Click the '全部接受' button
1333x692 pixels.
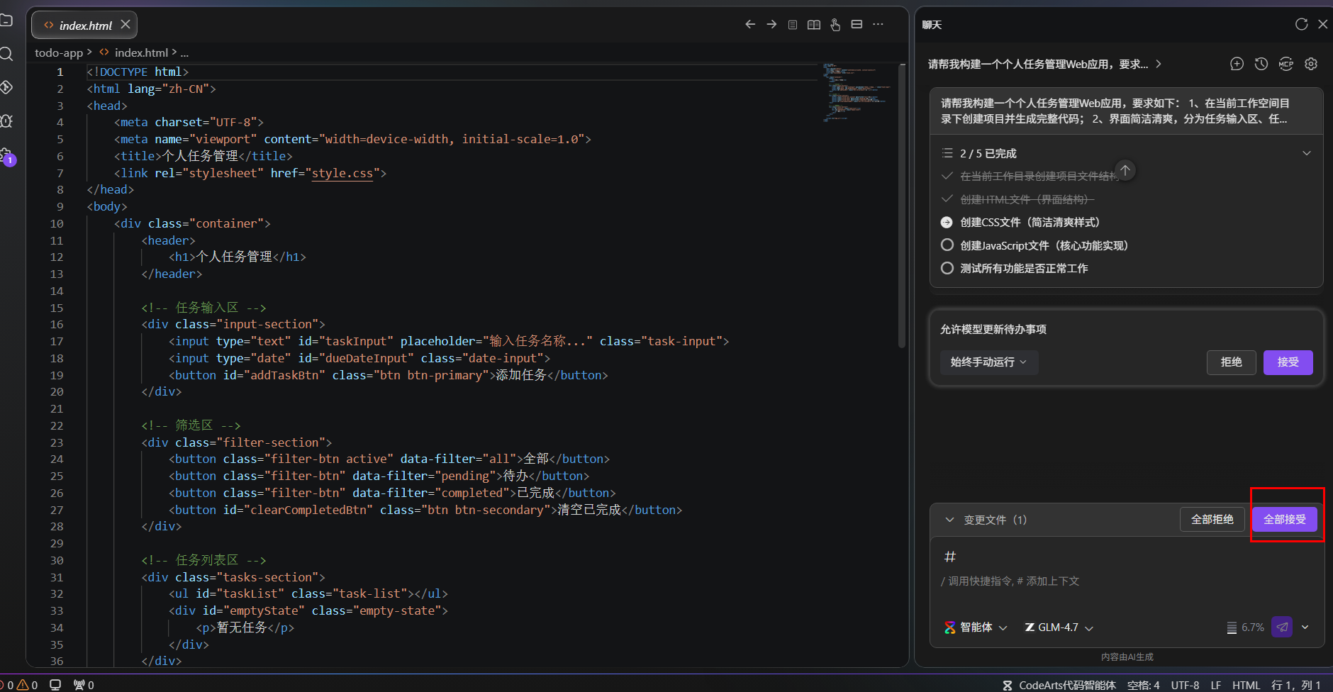pos(1285,520)
